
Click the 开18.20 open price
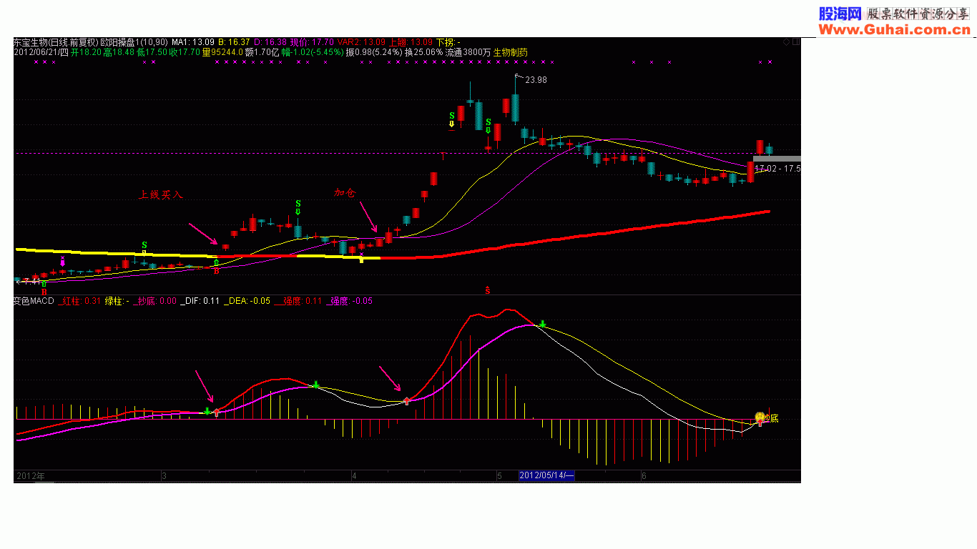point(86,52)
